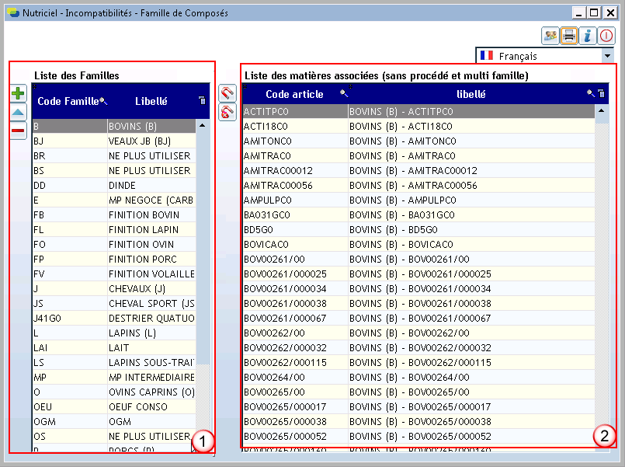Select family row FINITION PORC
Screen dimensions: 625x467
point(114,259)
